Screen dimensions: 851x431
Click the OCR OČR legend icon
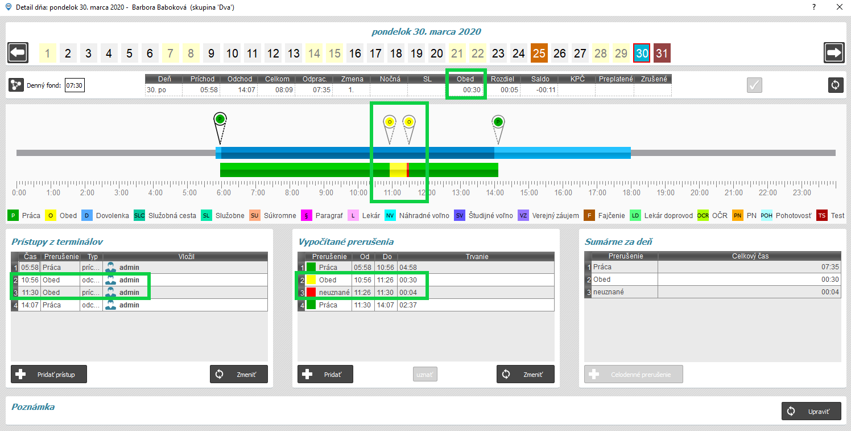pyautogui.click(x=703, y=216)
